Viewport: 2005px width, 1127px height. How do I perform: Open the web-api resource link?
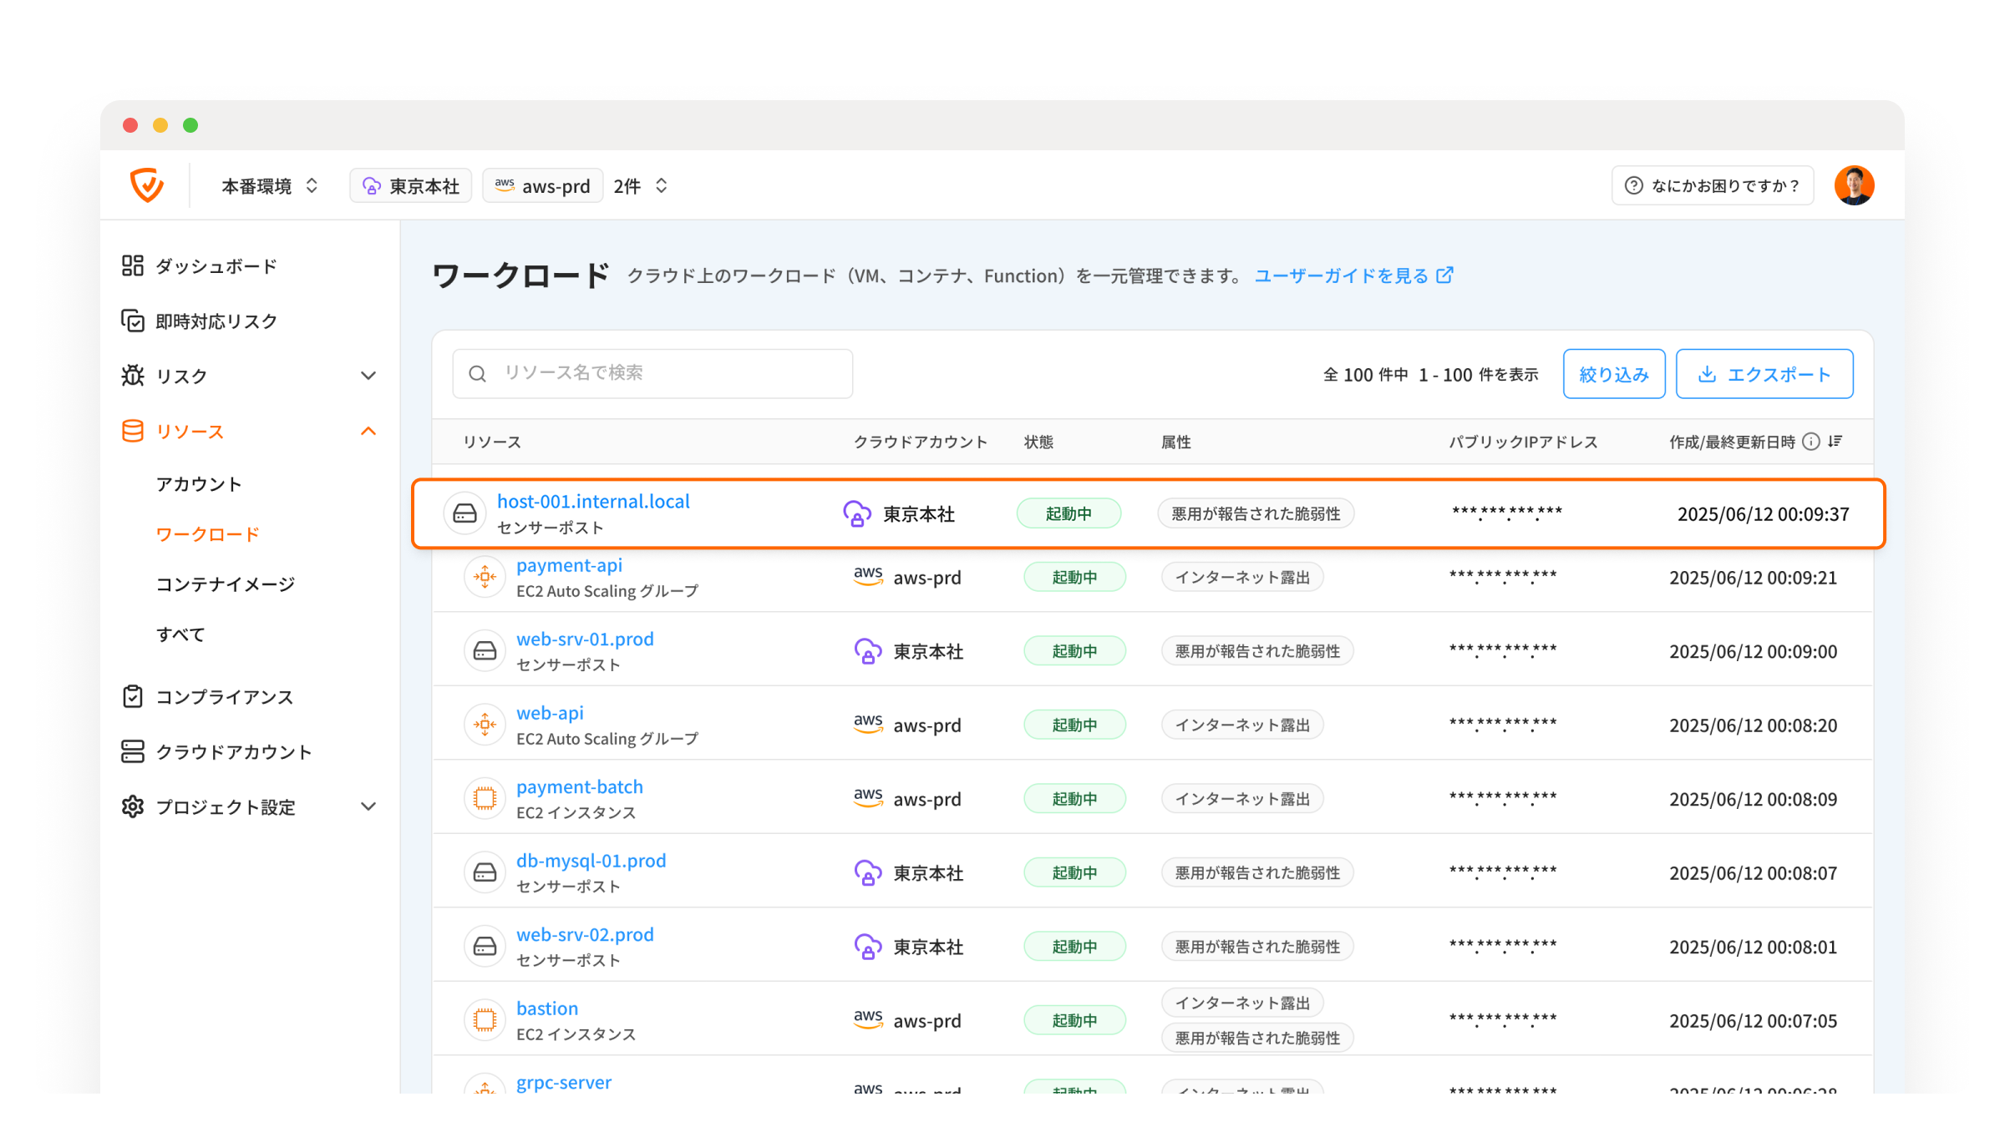point(550,713)
